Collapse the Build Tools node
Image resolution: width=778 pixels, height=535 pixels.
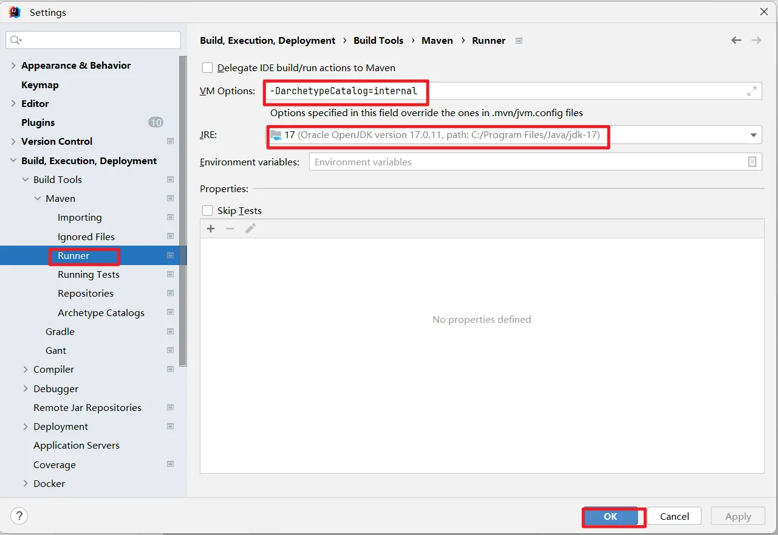pos(26,180)
